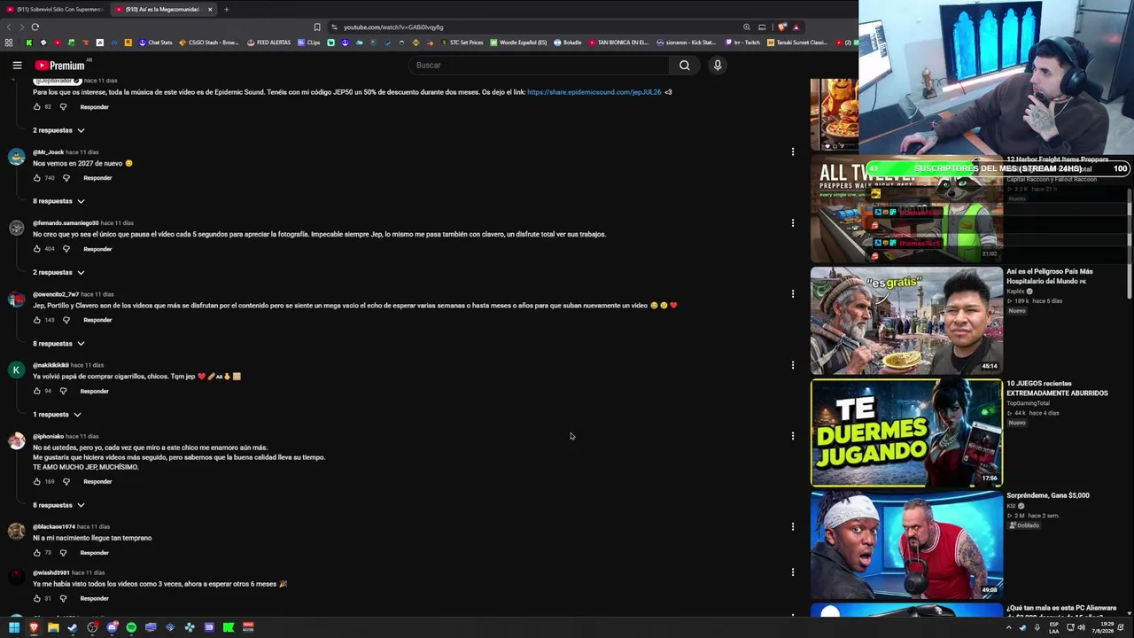Open the Windows Start menu
This screenshot has width=1134, height=638.
tap(14, 627)
